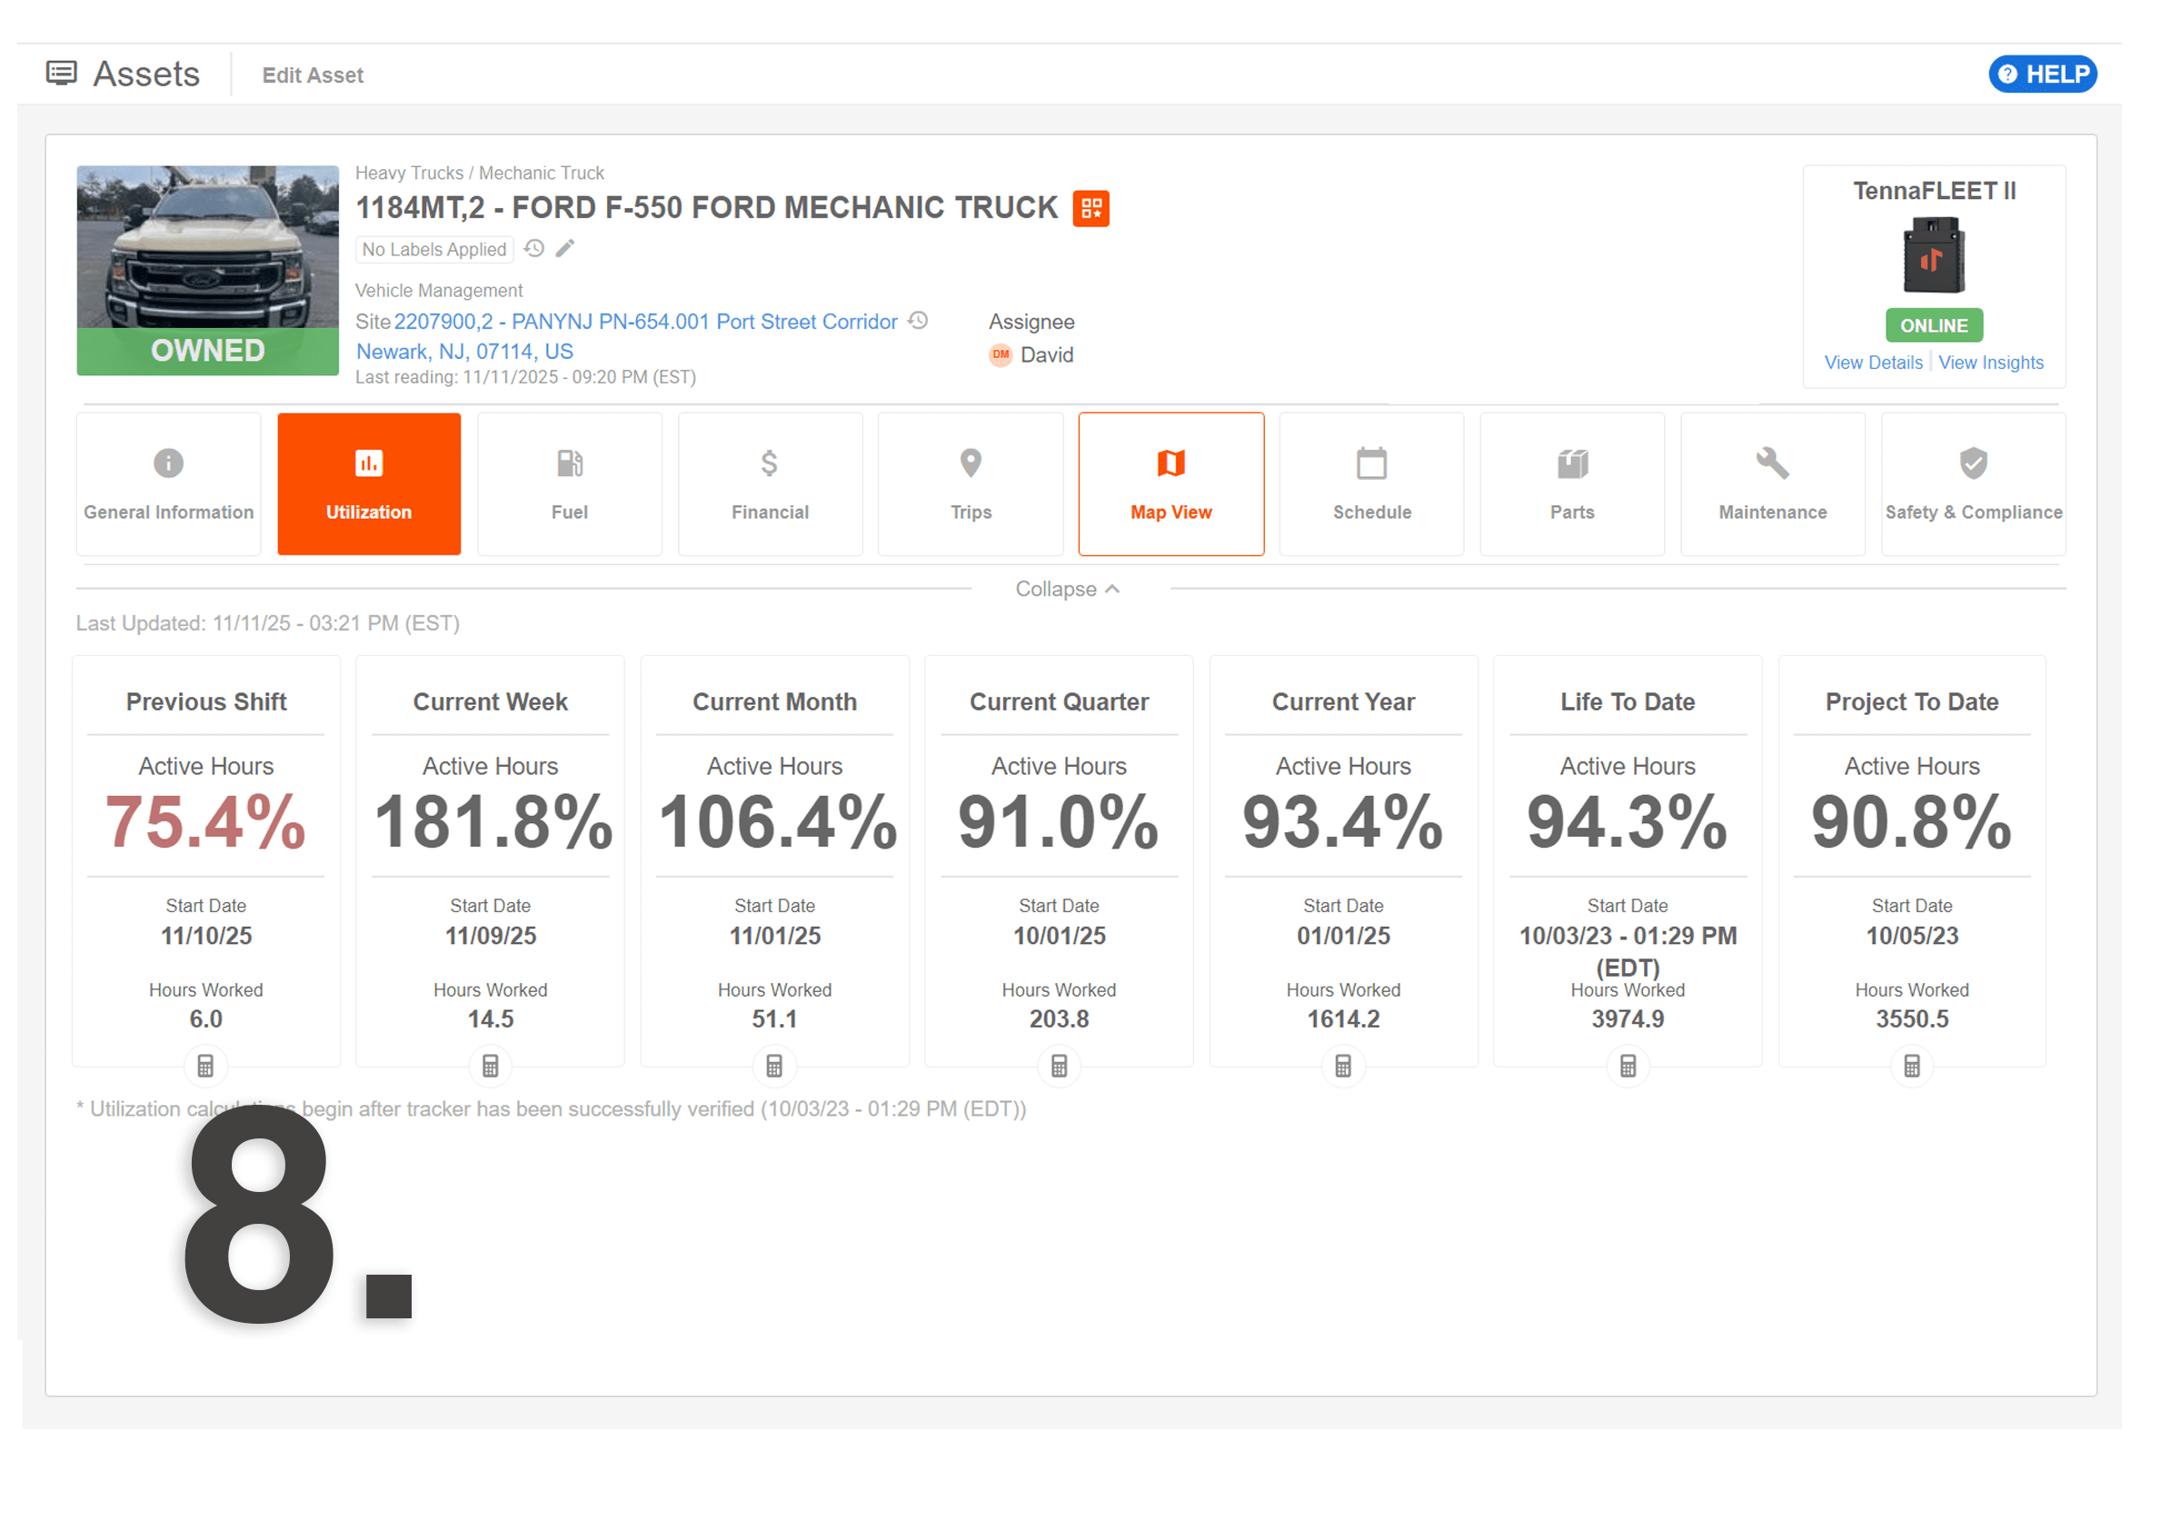View the Financial section
The image size is (2181, 1520).
770,483
